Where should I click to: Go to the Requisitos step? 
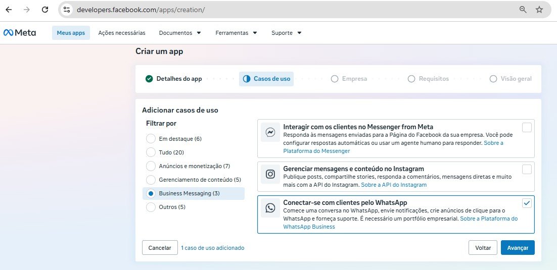tap(428, 79)
